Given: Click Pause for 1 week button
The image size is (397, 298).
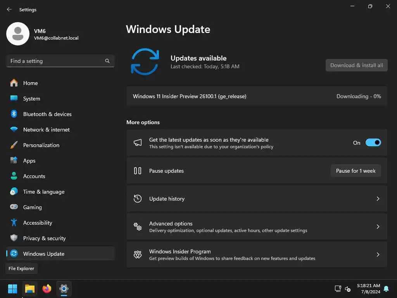Looking at the screenshot, I should tap(356, 171).
